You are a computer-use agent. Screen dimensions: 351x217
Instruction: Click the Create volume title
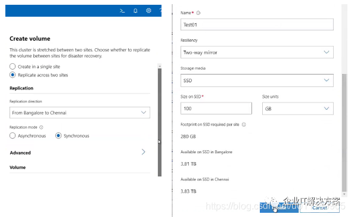click(30, 39)
